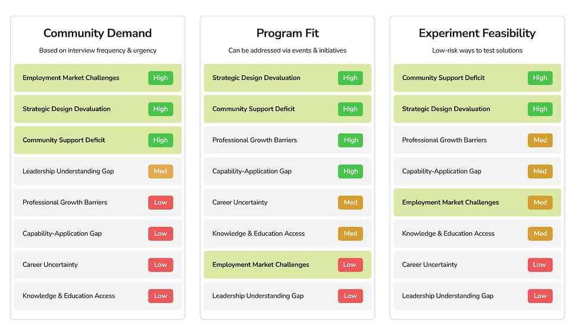The image size is (575, 335).
Task: Select Knowledge & Education Access row in Experiment Feasibility
Action: click(448, 233)
